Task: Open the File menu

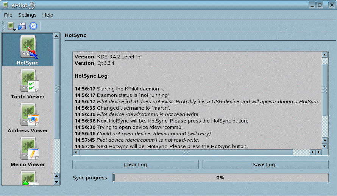Action: tap(8, 15)
